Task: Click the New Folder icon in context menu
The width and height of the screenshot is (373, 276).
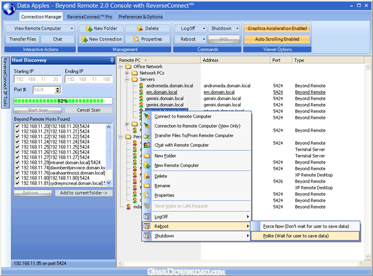Action: point(147,156)
